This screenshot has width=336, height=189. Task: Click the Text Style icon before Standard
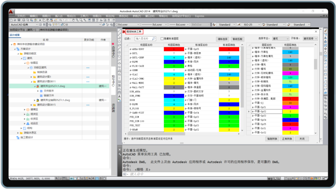214,25
